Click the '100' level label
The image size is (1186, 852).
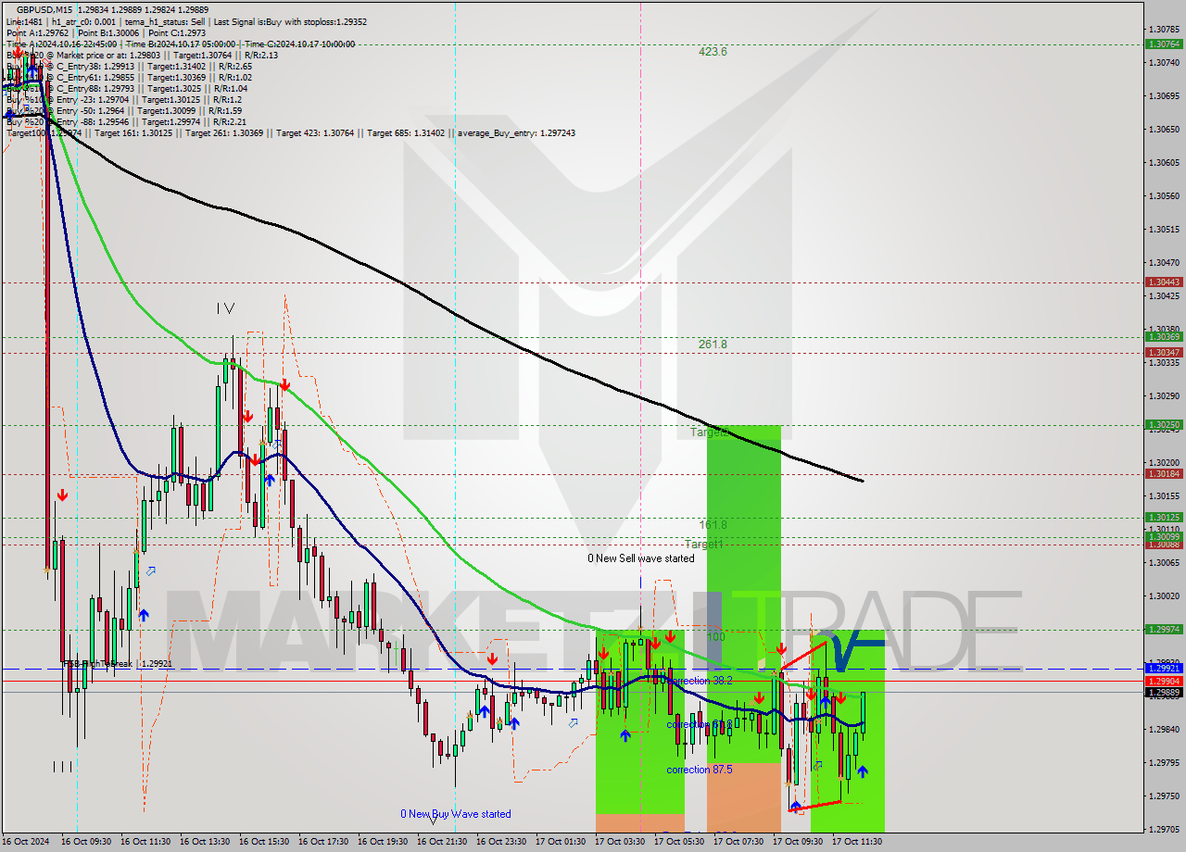[x=715, y=637]
